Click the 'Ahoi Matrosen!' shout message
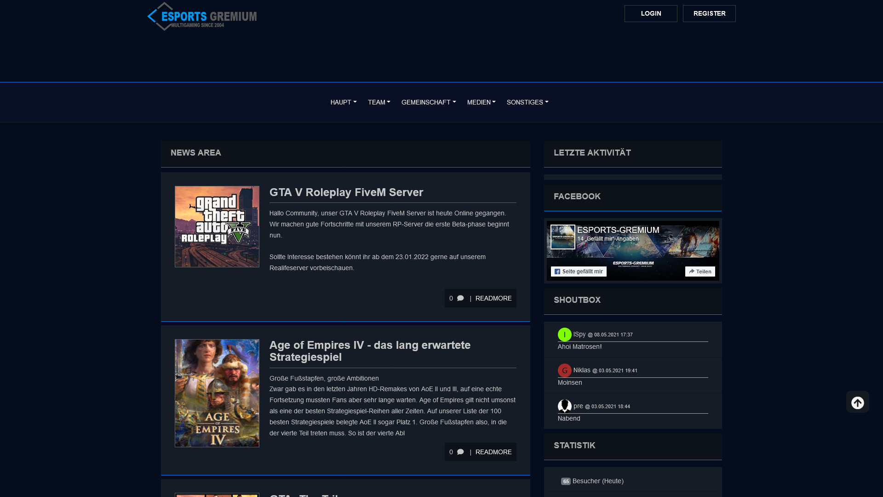 (579, 347)
